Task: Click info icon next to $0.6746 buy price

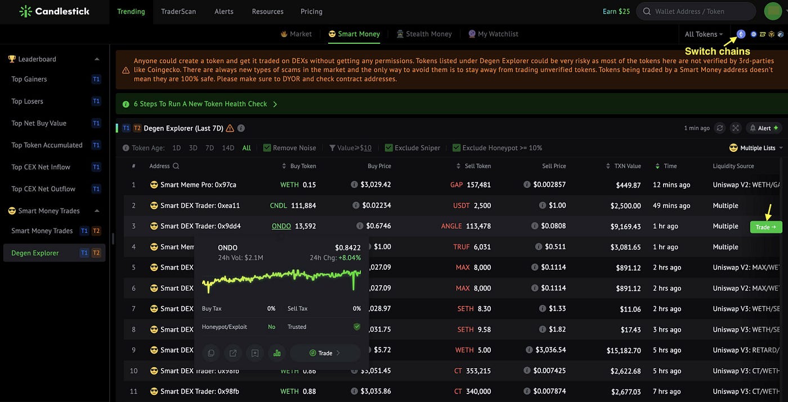Action: tap(360, 226)
